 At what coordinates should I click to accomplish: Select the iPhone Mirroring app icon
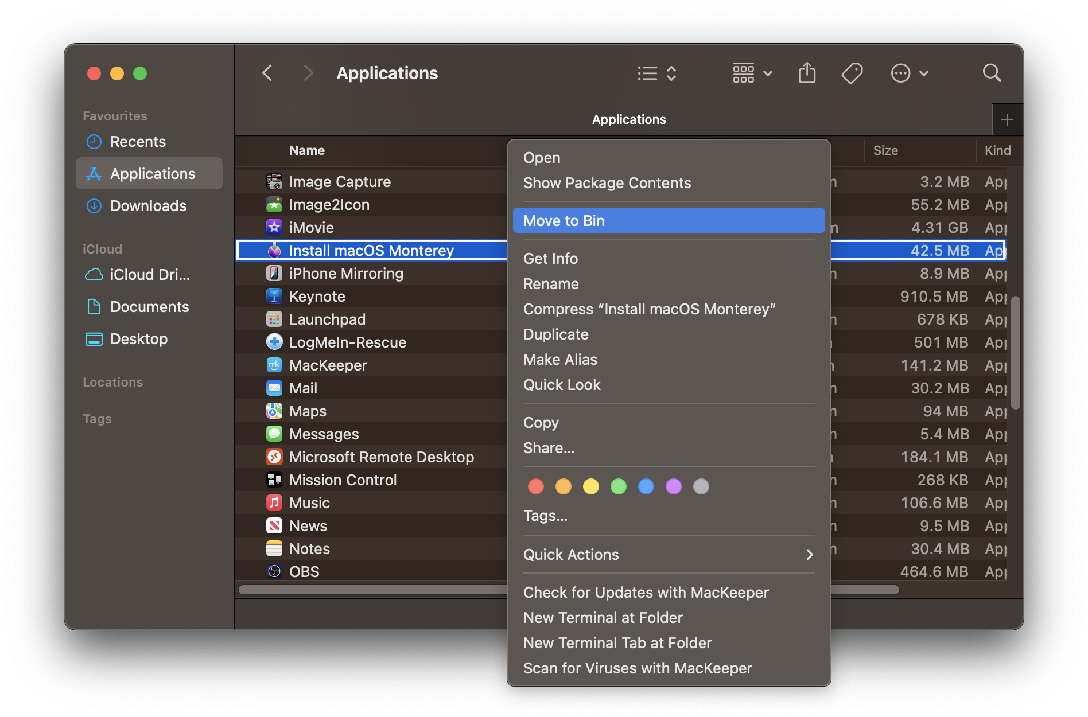(x=274, y=274)
